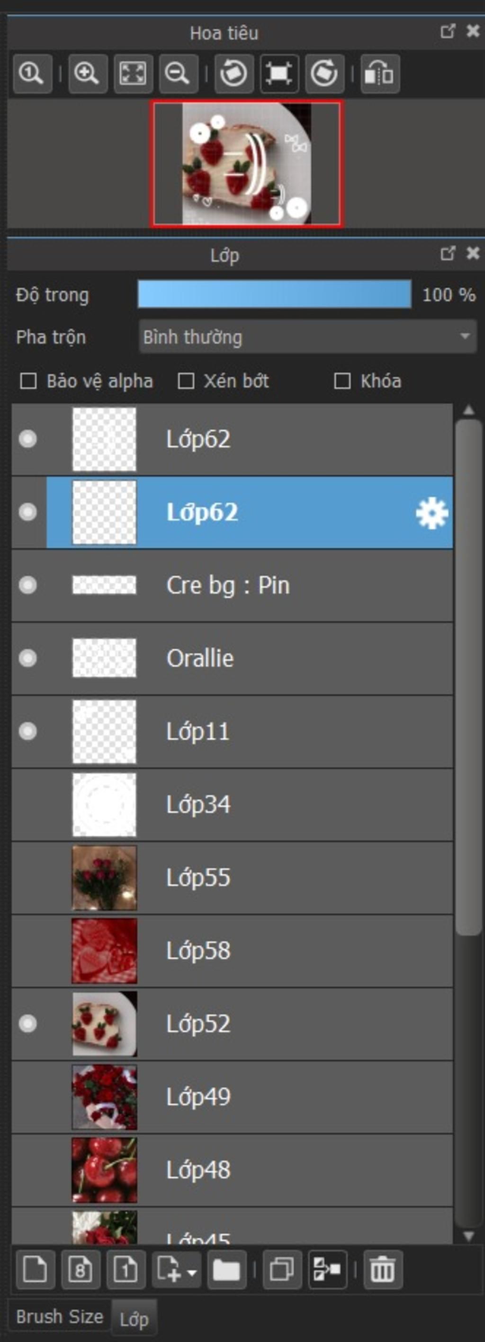The height and width of the screenshot is (1342, 485).
Task: Select the Lớp tab at bottom
Action: (x=134, y=1320)
